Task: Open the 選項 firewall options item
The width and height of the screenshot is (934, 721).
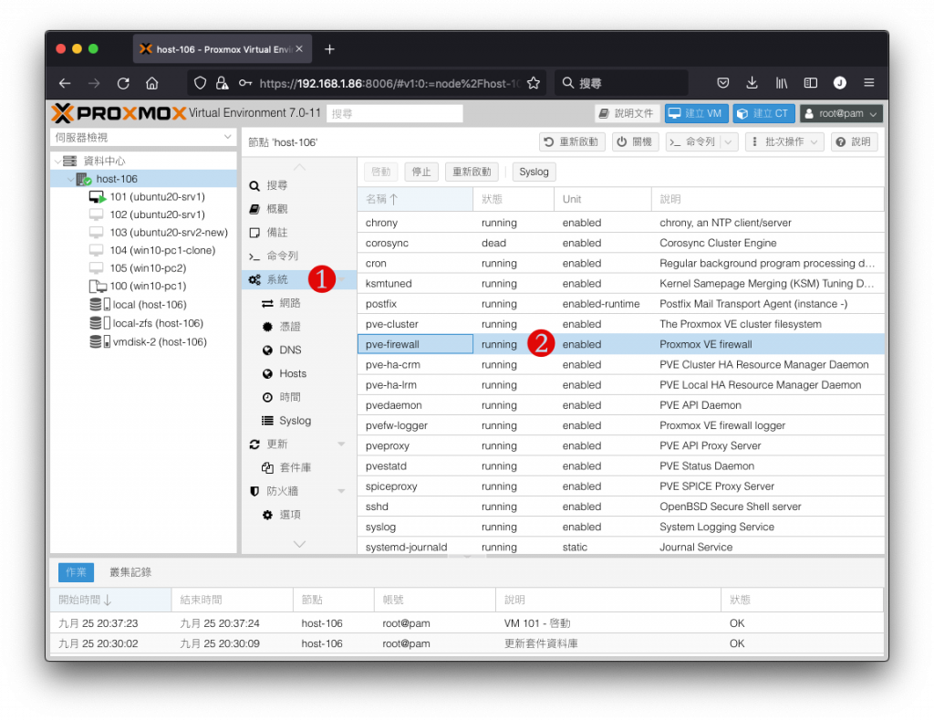Action: [289, 515]
